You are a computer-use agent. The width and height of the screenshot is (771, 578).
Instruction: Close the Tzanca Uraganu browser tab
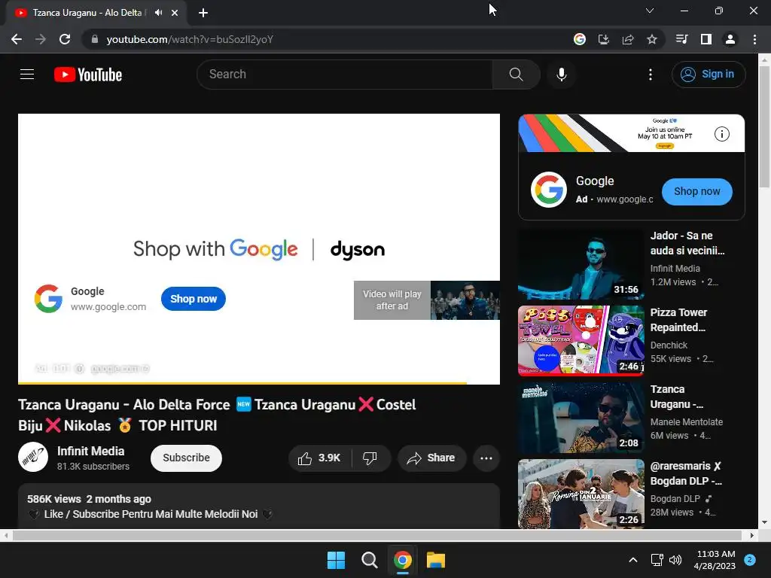pyautogui.click(x=175, y=13)
